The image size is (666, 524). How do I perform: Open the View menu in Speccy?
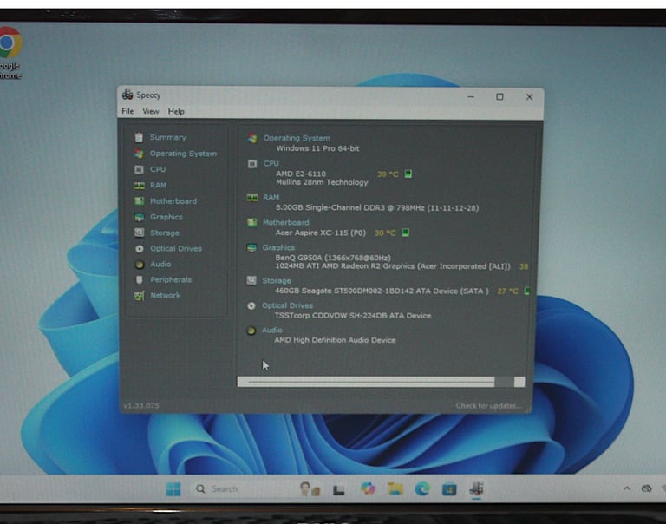(150, 111)
